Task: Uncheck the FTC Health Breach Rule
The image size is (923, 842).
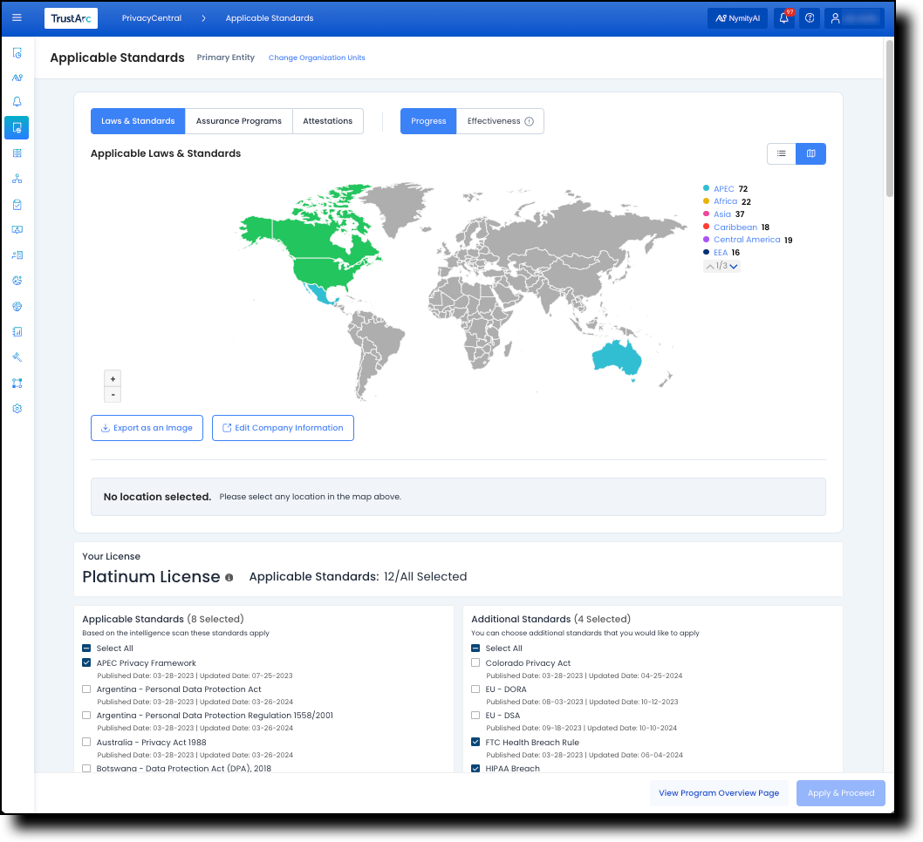Action: pos(475,742)
